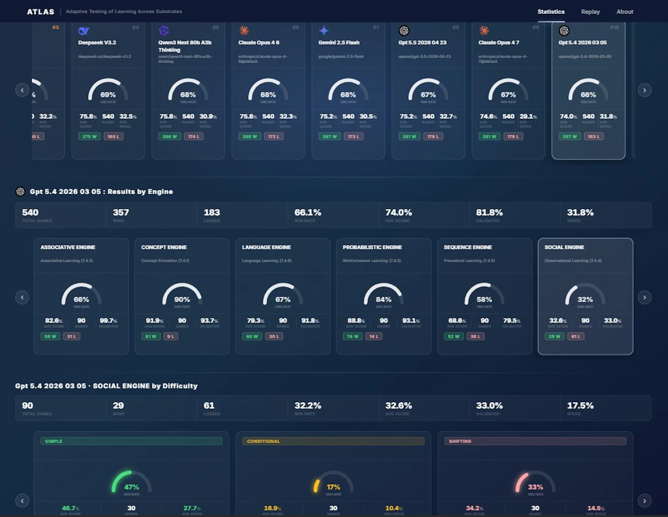Select the Deepseek V3.2 model card
668x517 pixels.
tap(108, 91)
